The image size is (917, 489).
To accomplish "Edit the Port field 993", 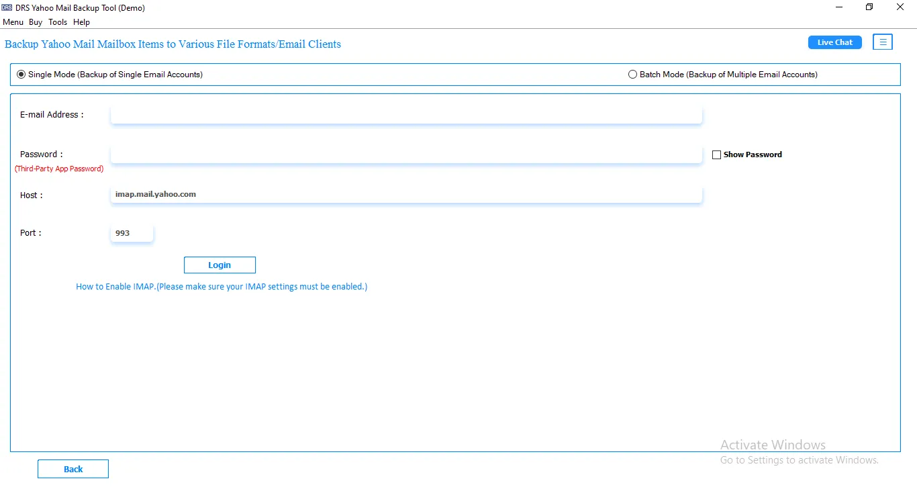I will click(x=132, y=233).
